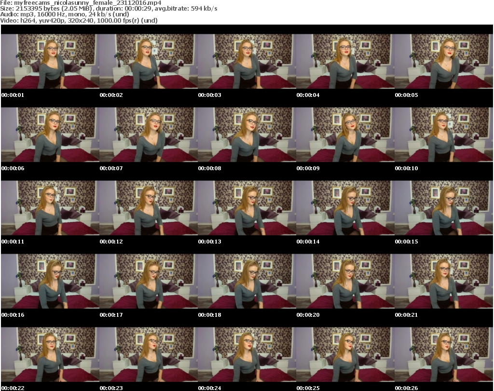The image size is (494, 391).
Task: Pick the video frame for 00:00:12
Action: [x=149, y=208]
